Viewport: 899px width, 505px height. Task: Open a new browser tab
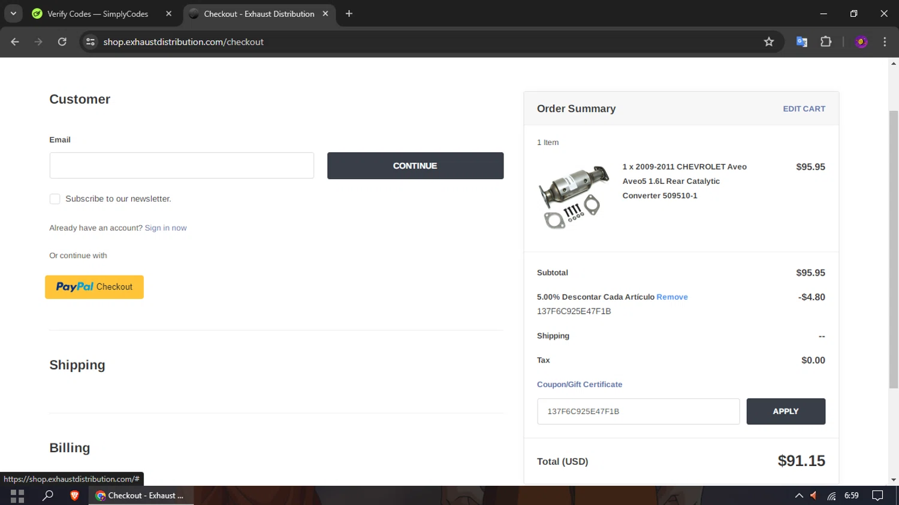349,14
